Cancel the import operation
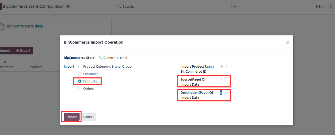 89,117
